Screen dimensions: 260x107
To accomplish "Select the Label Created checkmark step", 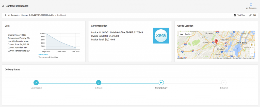I will tap(36, 82).
